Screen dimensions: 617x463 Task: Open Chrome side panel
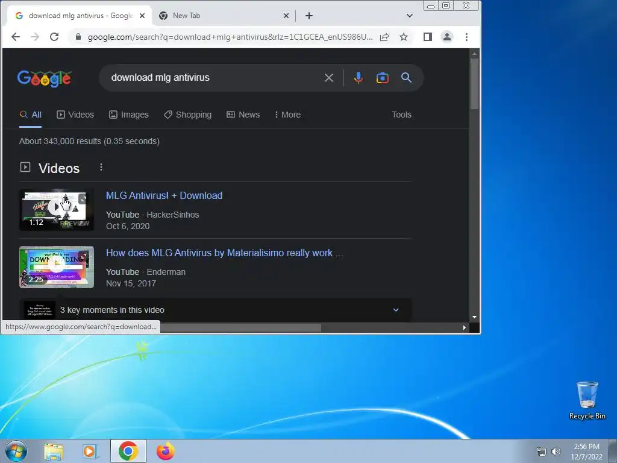[428, 37]
